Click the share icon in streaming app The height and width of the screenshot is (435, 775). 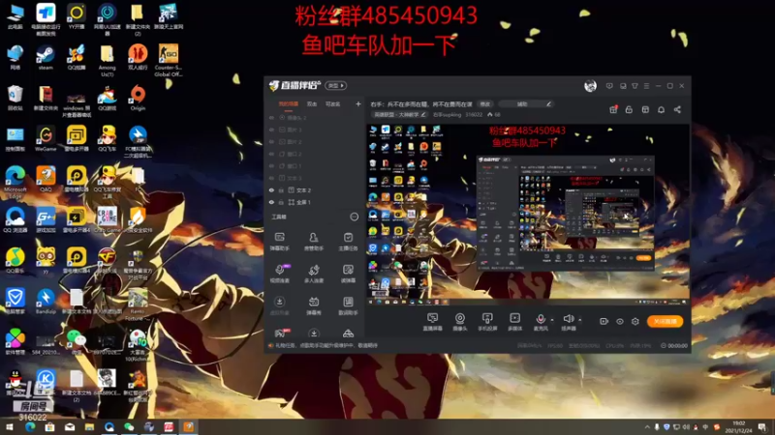pyautogui.click(x=677, y=109)
